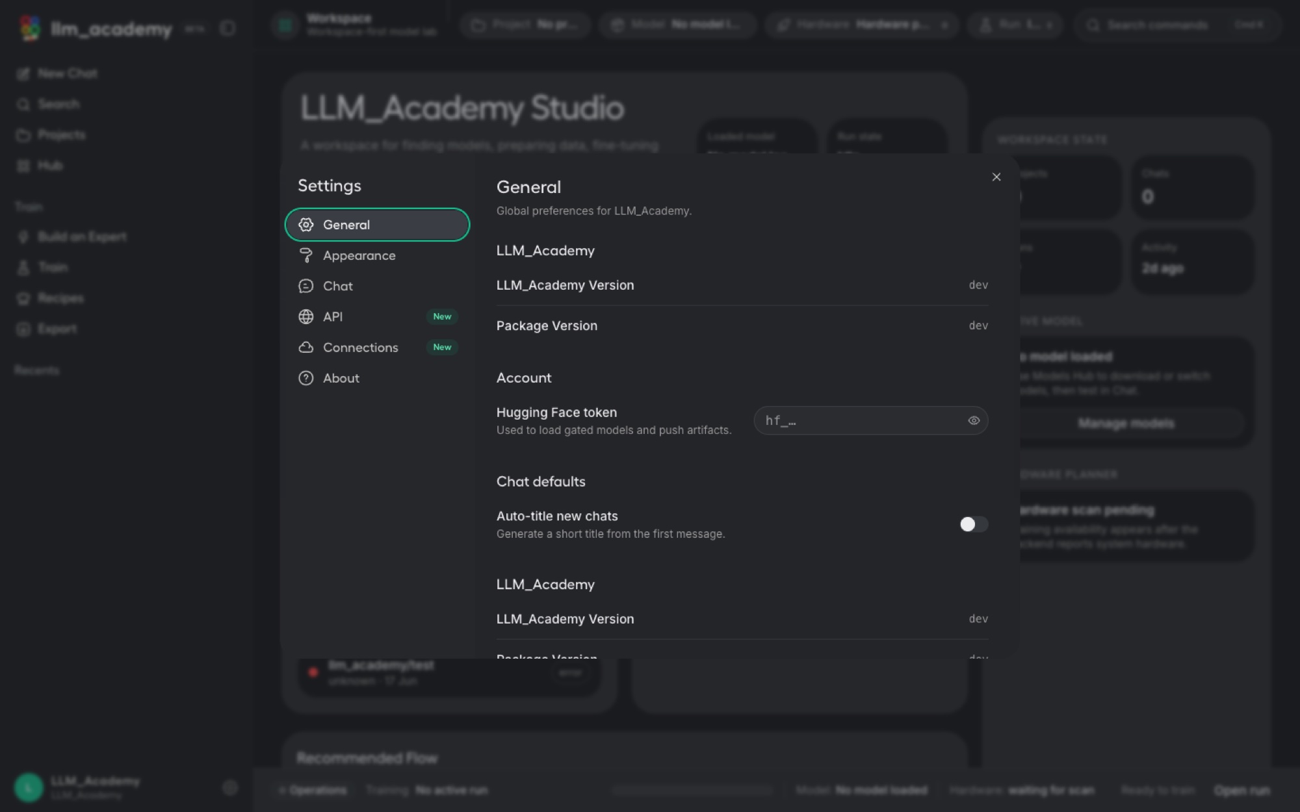This screenshot has width=1300, height=812.
Task: Click the 'Settings' dialog title
Action: [x=330, y=186]
